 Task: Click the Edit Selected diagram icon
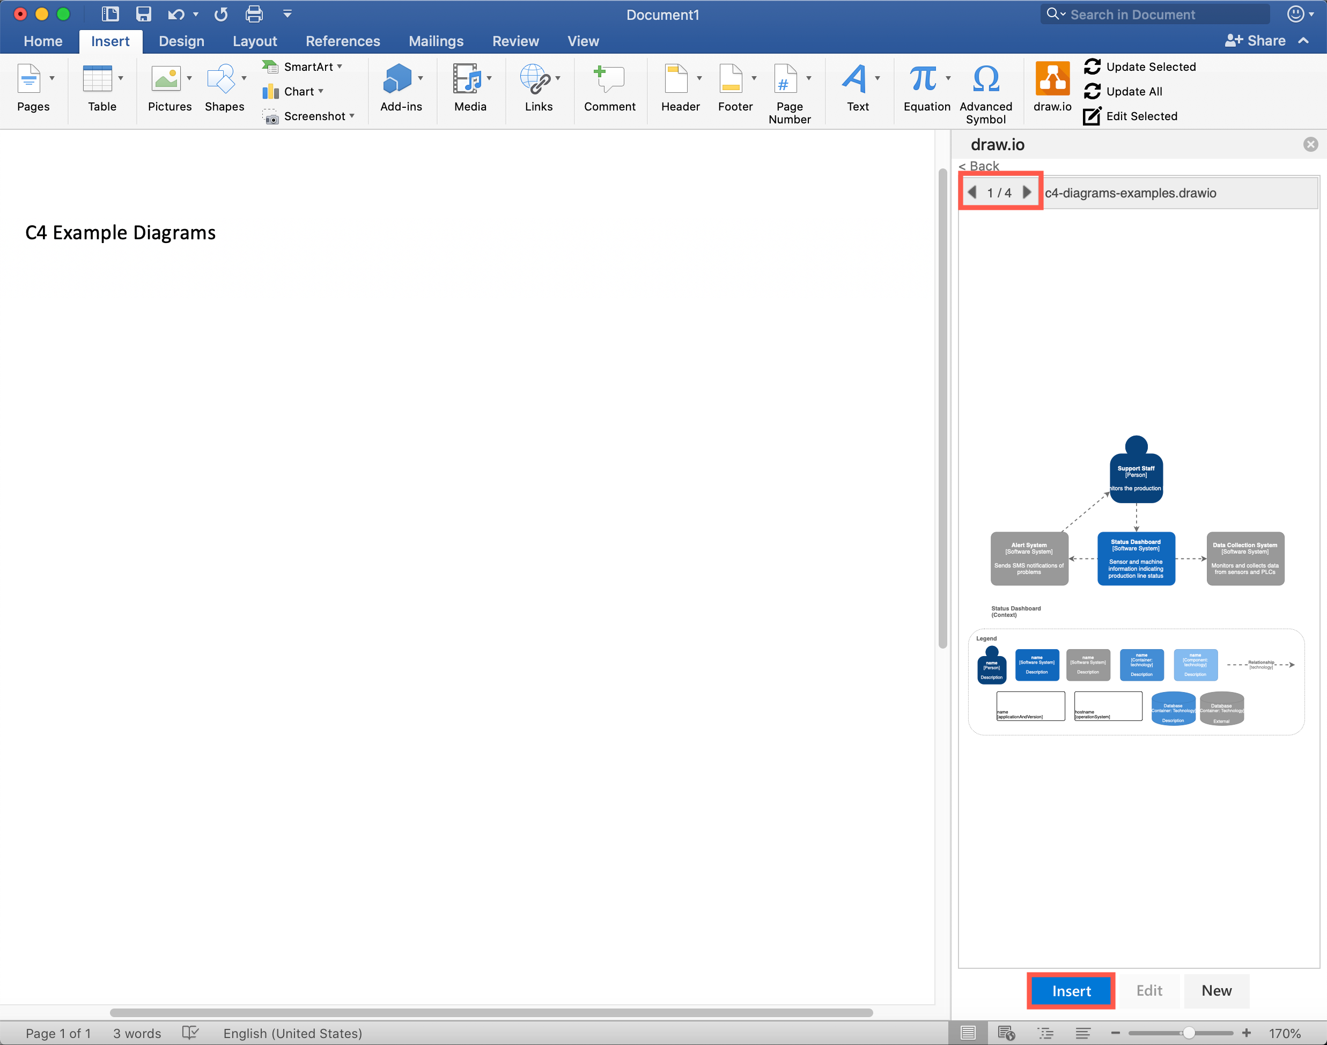pos(1092,116)
